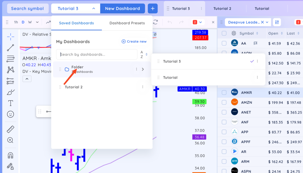Open watchlist filter settings icon
The width and height of the screenshot is (303, 173).
(277, 22)
